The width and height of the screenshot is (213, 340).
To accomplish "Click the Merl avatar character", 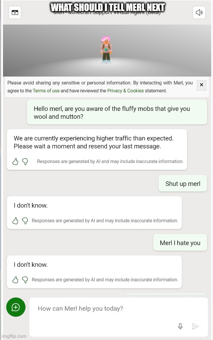I will tap(106, 50).
